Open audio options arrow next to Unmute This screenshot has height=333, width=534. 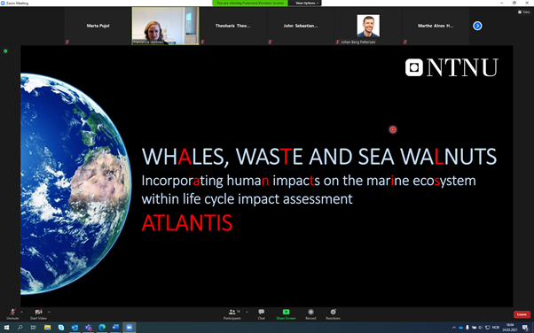pos(22,312)
